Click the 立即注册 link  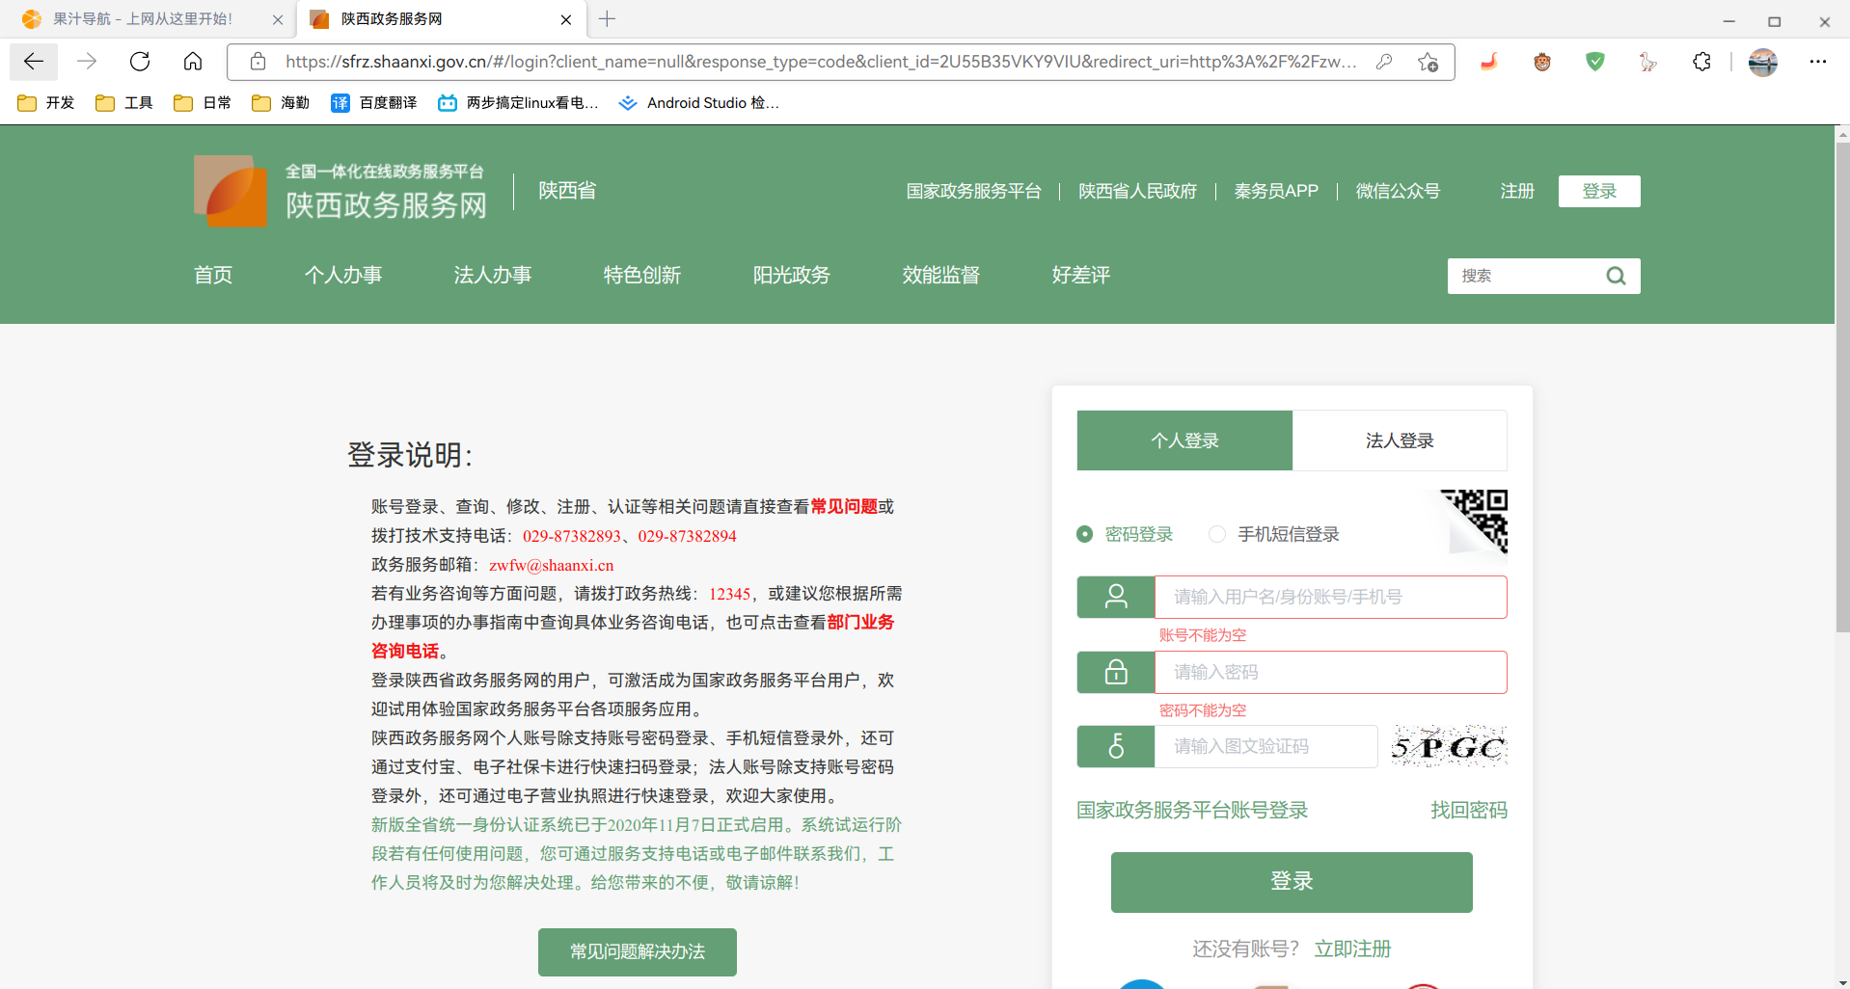coord(1352,949)
